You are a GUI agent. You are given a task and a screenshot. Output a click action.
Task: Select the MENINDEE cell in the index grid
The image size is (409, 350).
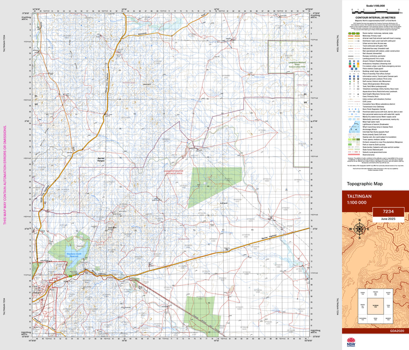point(388,319)
